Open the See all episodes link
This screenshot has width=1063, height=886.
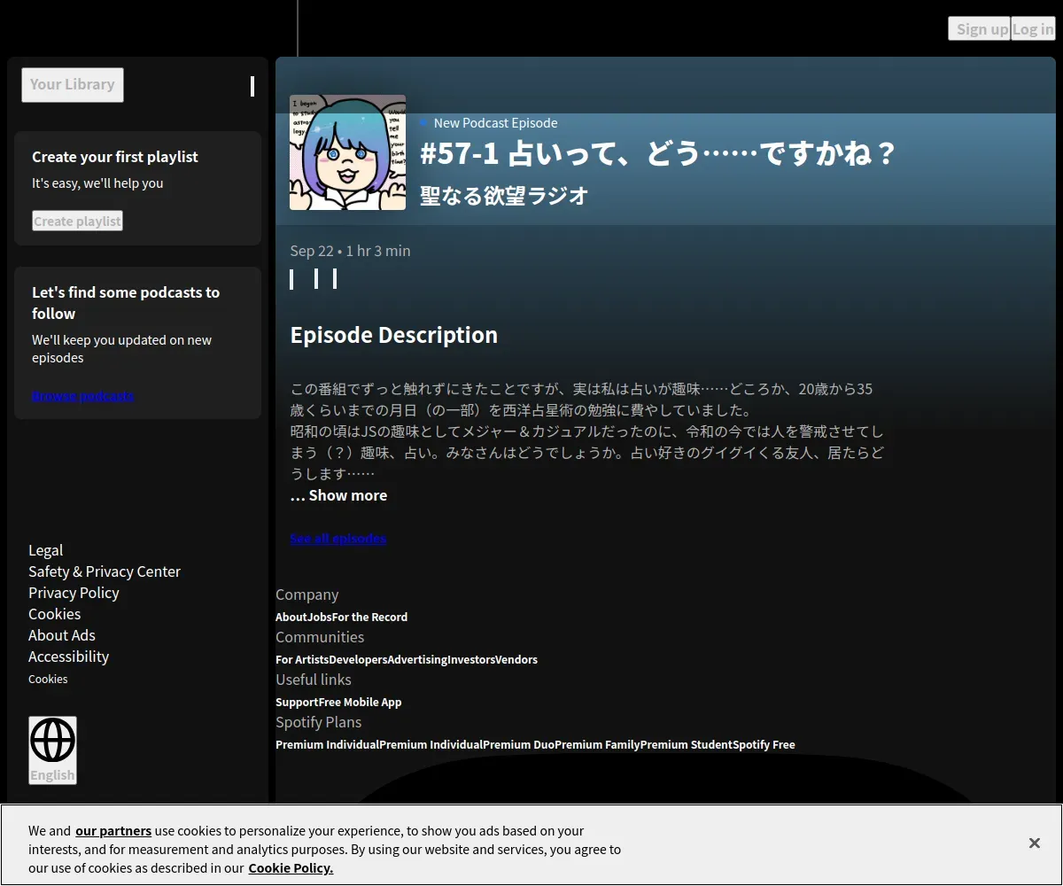click(338, 538)
